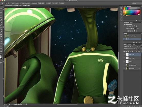Add an Invert adjustment
The height and width of the screenshot is (107, 142).
tap(128, 31)
